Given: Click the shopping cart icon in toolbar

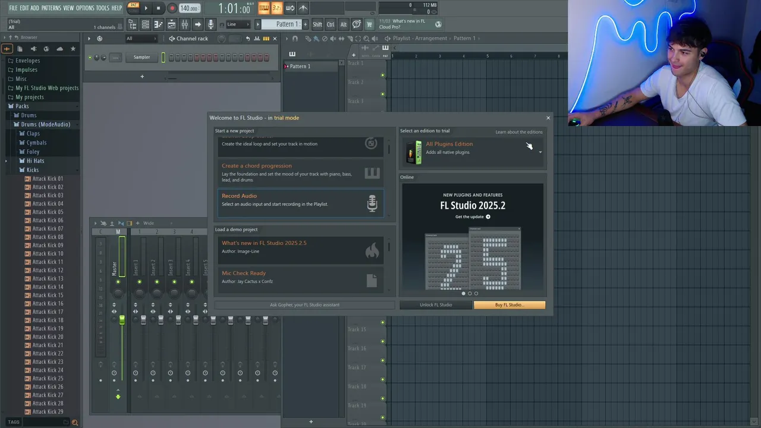Looking at the screenshot, I should tap(369, 24).
